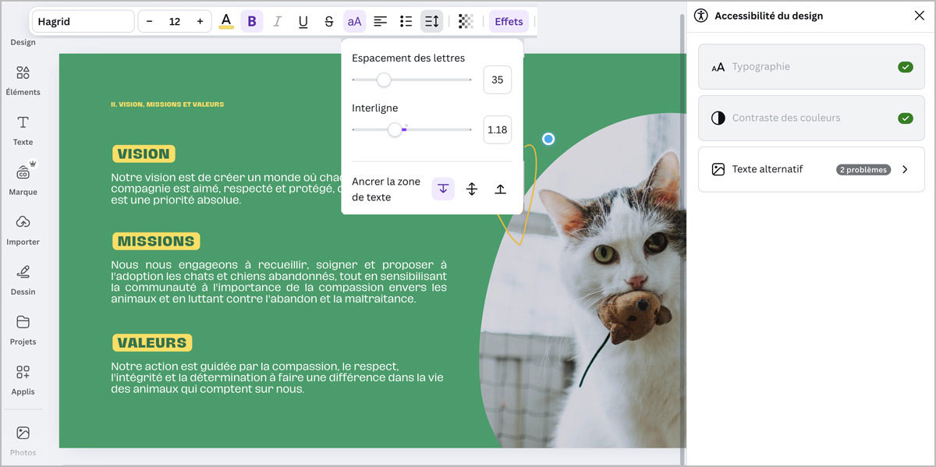Select the MISSIONS heading on the slide
This screenshot has width=936, height=467.
[x=156, y=241]
